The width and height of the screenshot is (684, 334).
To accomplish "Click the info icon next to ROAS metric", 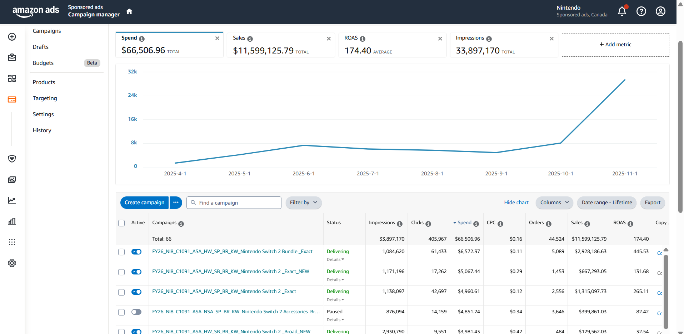I will click(363, 39).
